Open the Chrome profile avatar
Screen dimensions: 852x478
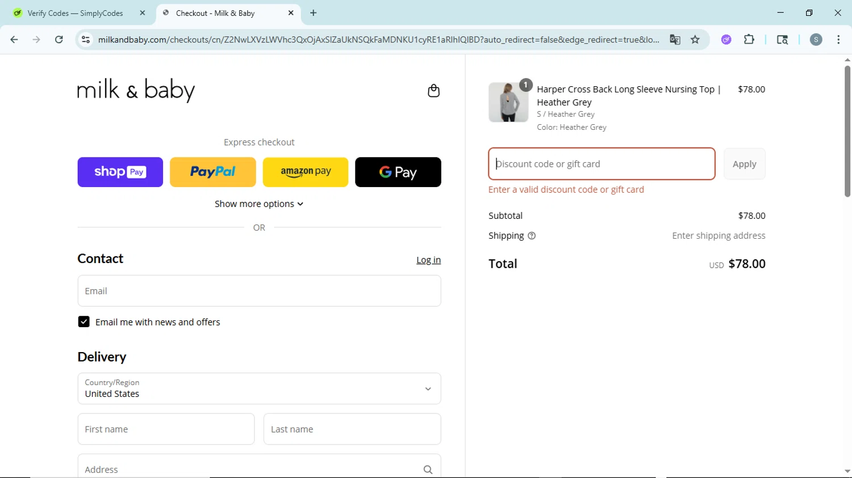point(816,40)
